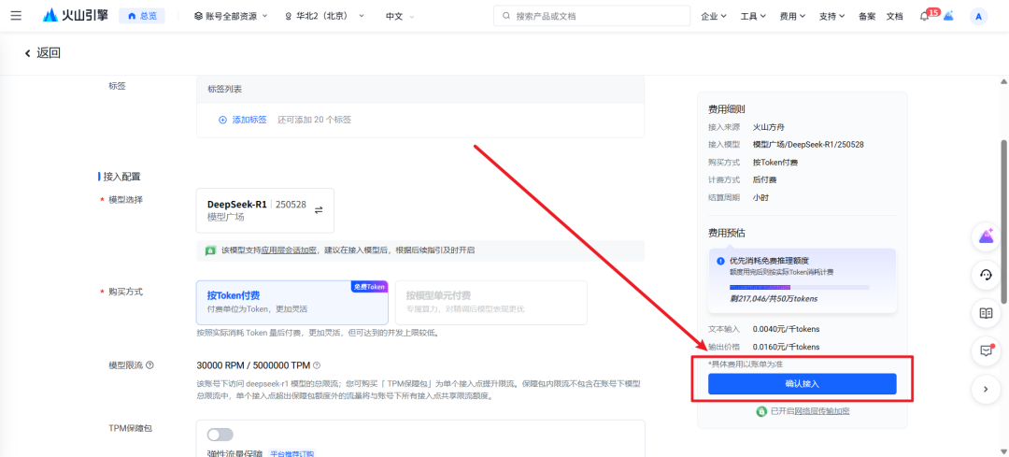Viewport: 1009px width, 457px height.
Task: Open the 文档 menu item
Action: click(x=894, y=16)
